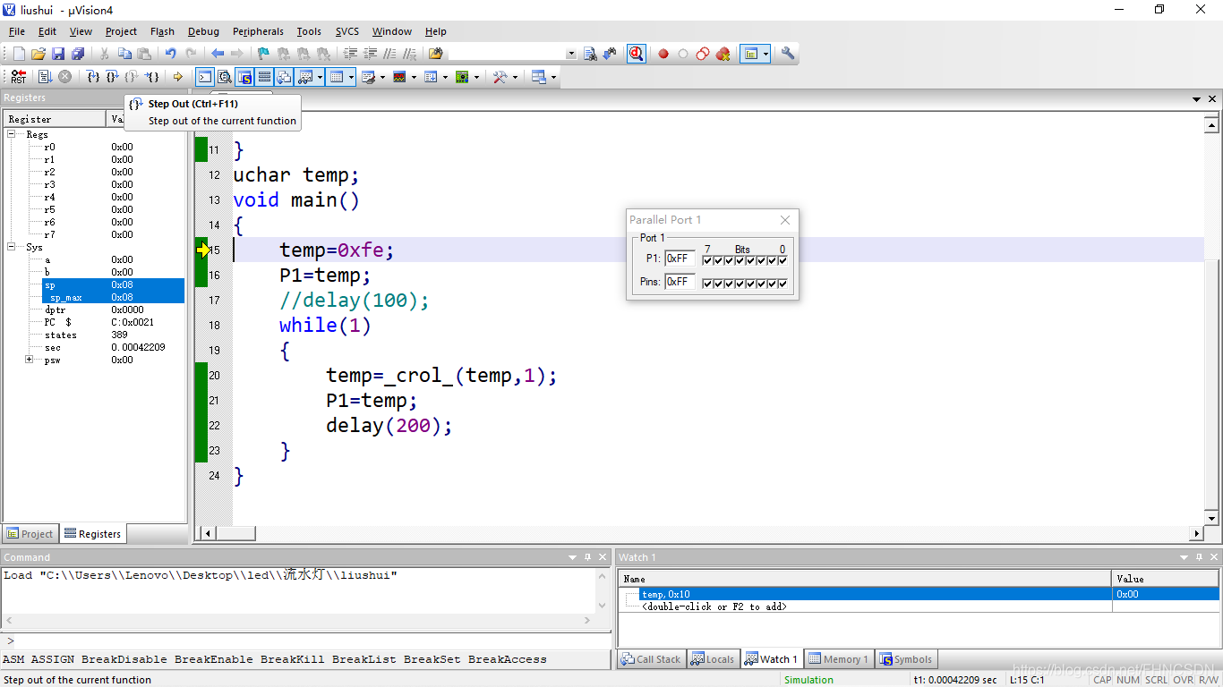Click the Insert/Remove Breakpoint red dot
Viewport: 1223px width, 687px height.
[663, 54]
